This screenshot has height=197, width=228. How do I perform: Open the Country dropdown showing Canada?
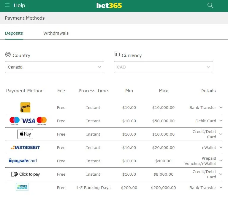pyautogui.click(x=55, y=67)
